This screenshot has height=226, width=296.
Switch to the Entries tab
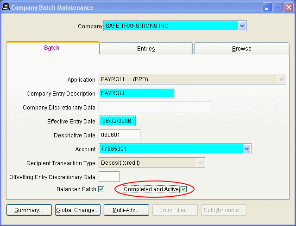point(146,49)
